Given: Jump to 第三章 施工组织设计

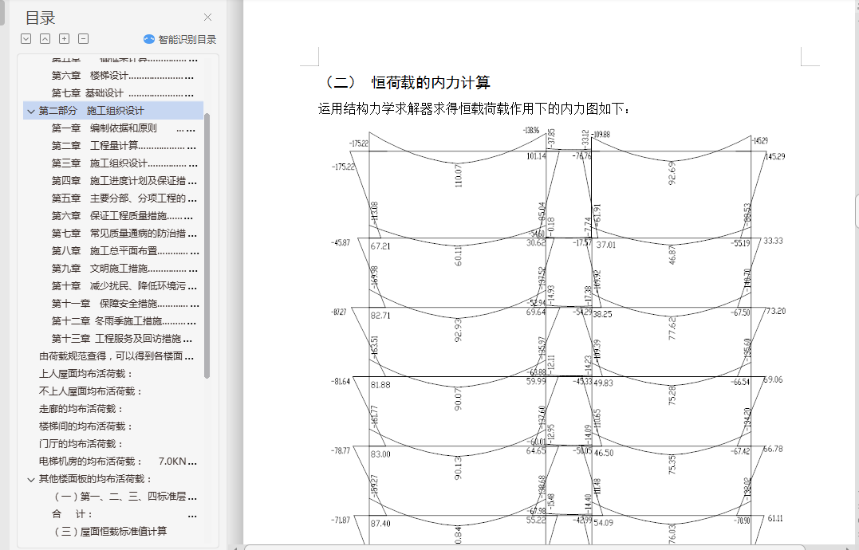Looking at the screenshot, I should click(124, 163).
